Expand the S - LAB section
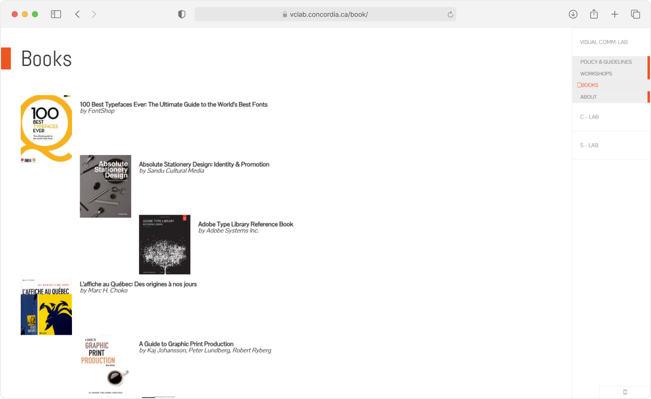This screenshot has width=651, height=399. click(589, 145)
